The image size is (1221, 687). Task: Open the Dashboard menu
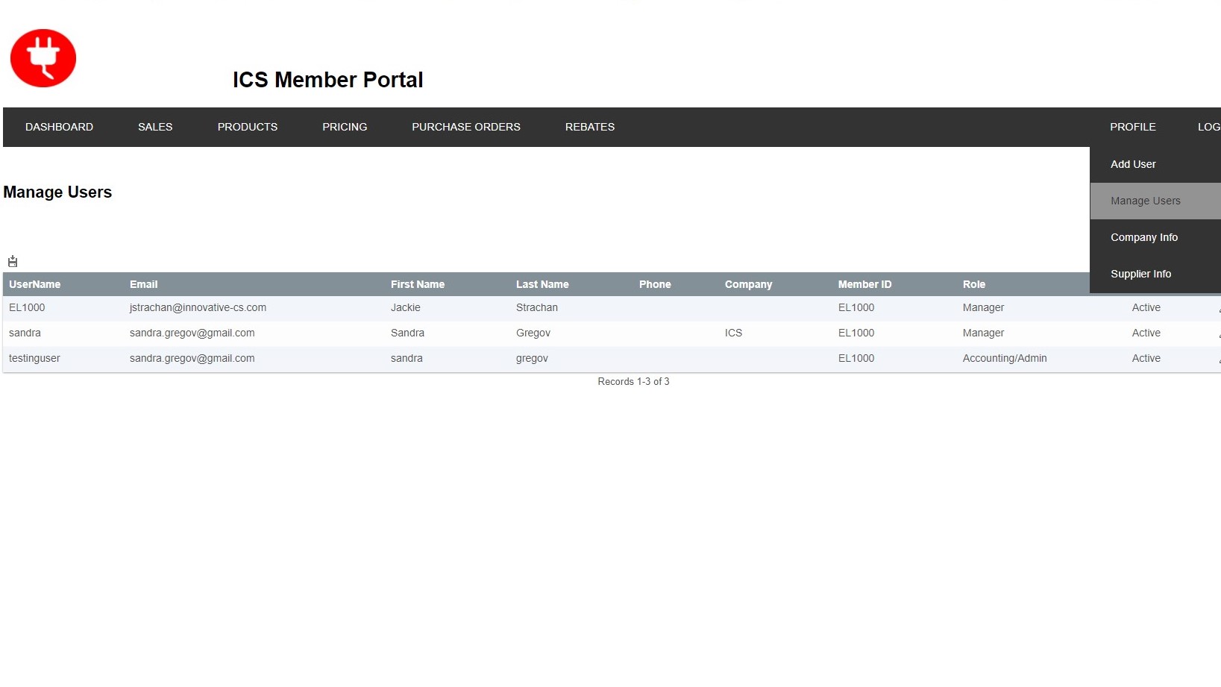pos(59,127)
